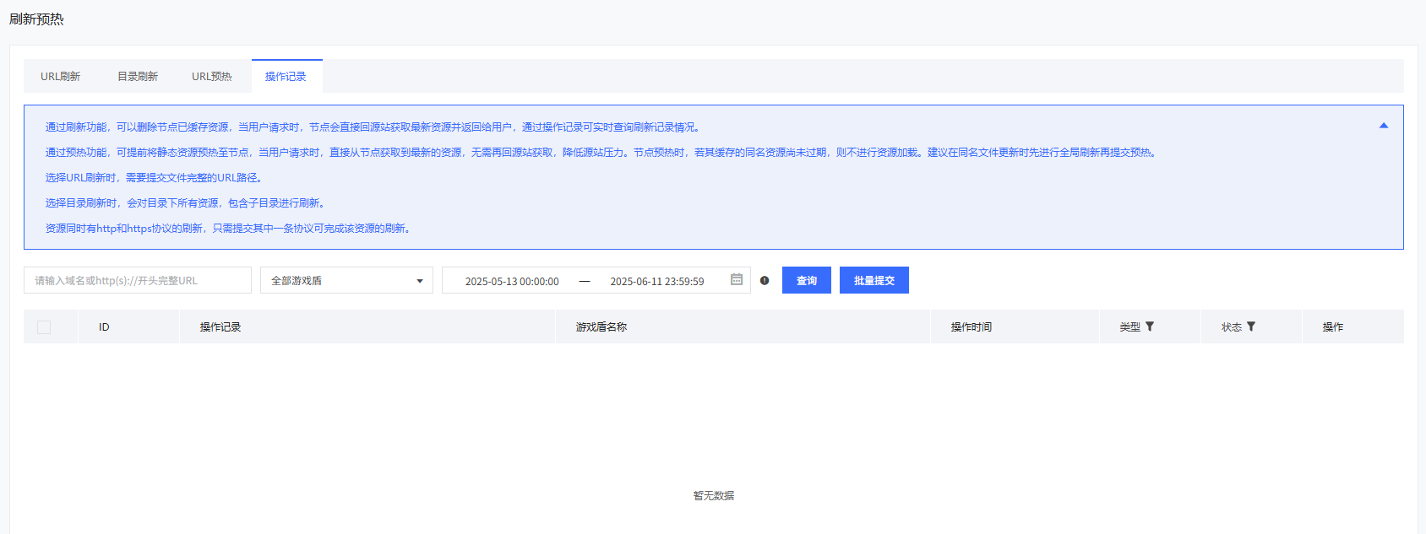Collapse the blue info panel with arrow
The height and width of the screenshot is (534, 1426).
pos(1384,126)
